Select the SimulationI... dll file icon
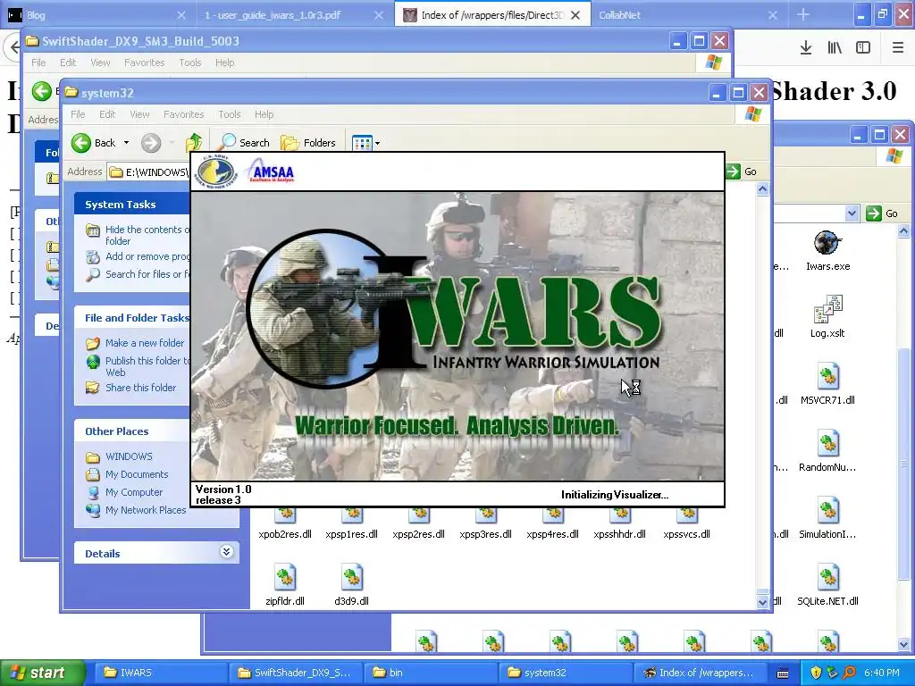 pyautogui.click(x=827, y=510)
